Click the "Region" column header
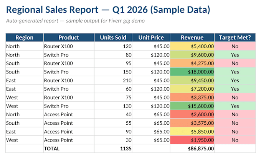261x158 pixels. tap(25, 37)
